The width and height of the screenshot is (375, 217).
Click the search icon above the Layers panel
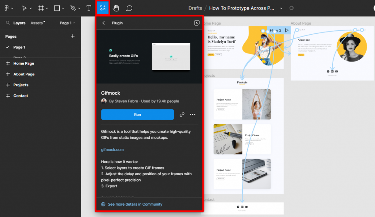click(x=8, y=23)
